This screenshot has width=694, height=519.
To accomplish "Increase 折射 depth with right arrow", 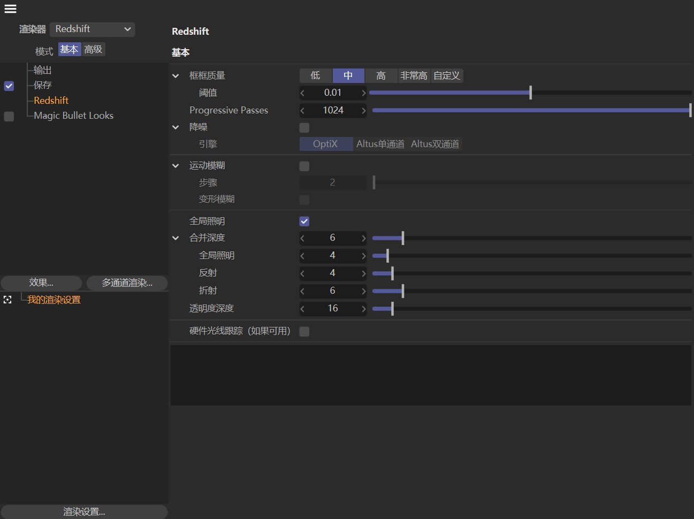I will pos(363,291).
